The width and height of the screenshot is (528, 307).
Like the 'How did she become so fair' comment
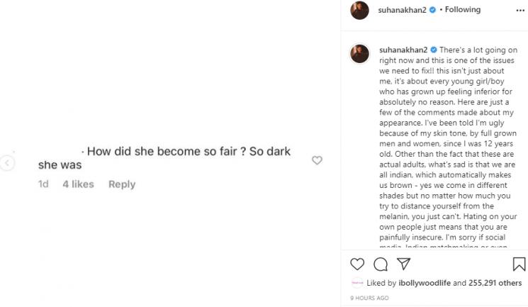click(x=317, y=160)
